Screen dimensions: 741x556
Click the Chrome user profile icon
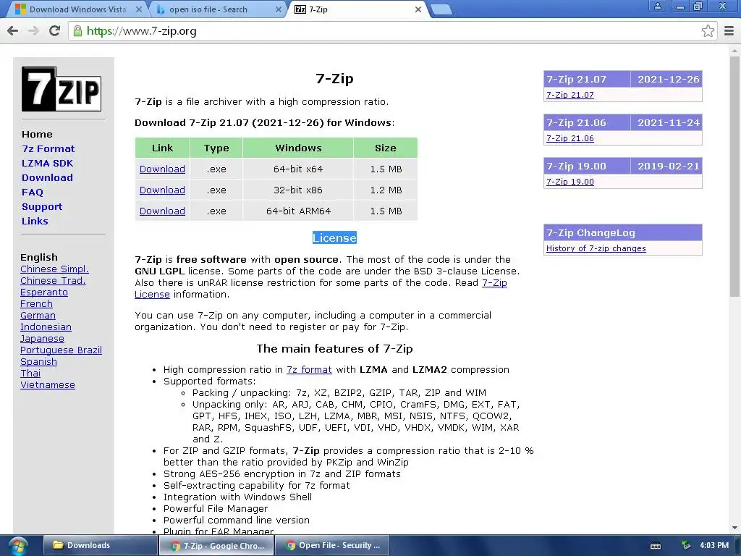pyautogui.click(x=657, y=6)
